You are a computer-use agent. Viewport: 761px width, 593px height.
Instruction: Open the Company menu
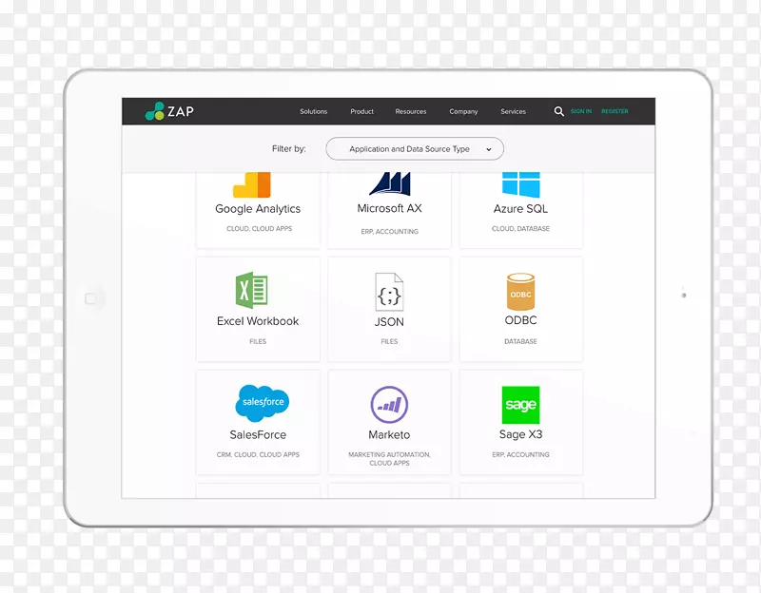pos(463,111)
